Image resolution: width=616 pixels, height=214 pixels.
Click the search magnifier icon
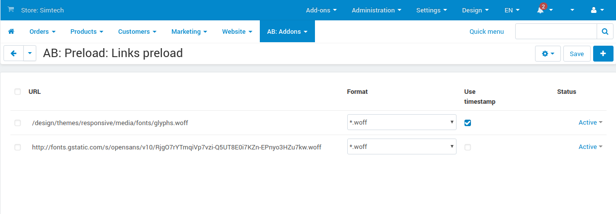tap(605, 31)
